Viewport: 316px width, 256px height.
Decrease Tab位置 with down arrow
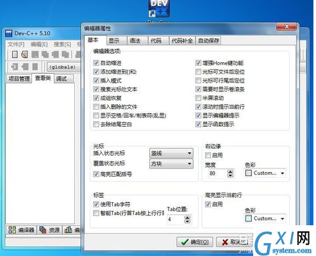click(187, 221)
